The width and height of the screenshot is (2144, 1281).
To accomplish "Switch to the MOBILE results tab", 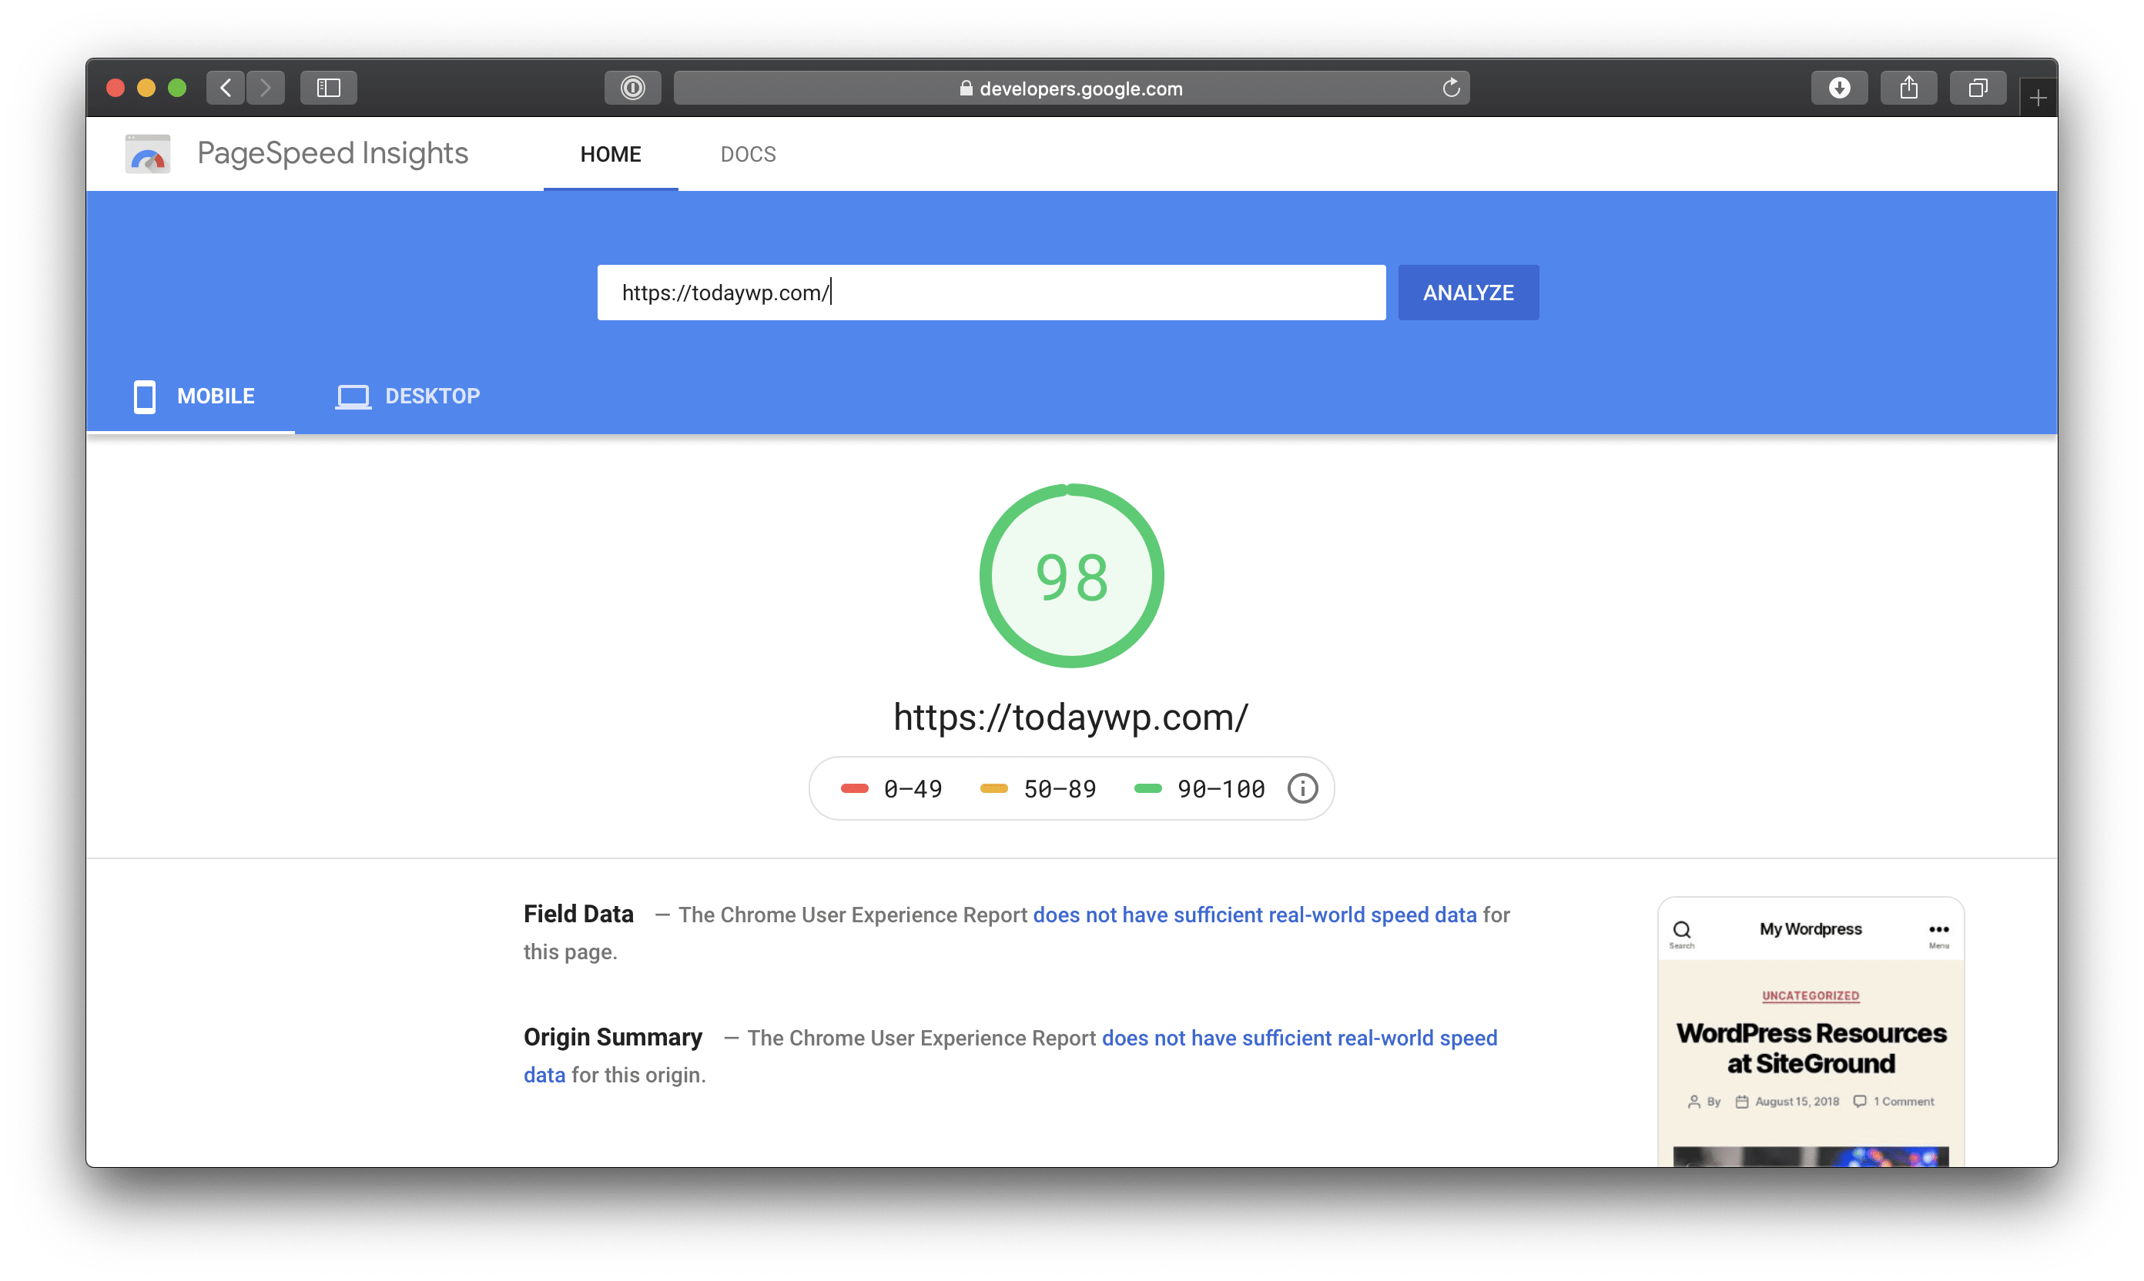I will point(191,396).
